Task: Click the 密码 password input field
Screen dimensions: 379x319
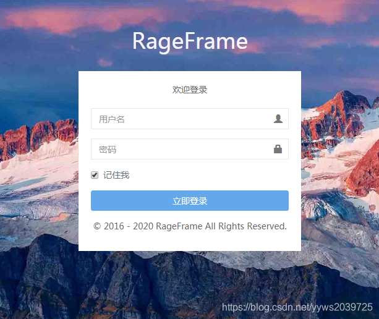Action: coord(190,149)
